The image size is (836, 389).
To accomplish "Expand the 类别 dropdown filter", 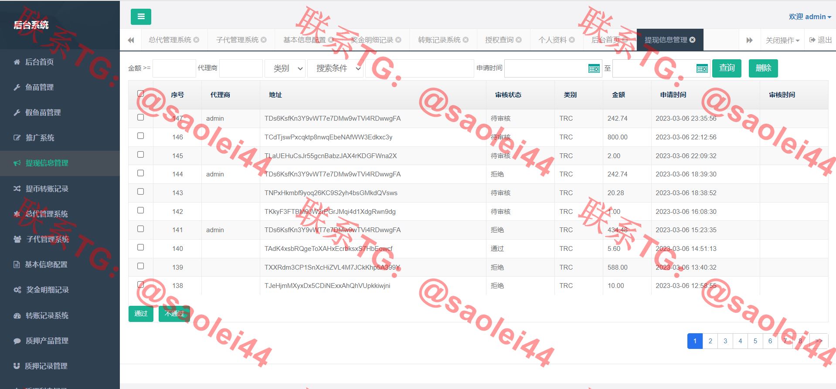I will tap(285, 69).
